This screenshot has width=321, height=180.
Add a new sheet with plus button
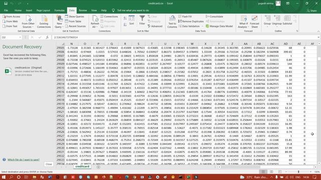point(98,167)
